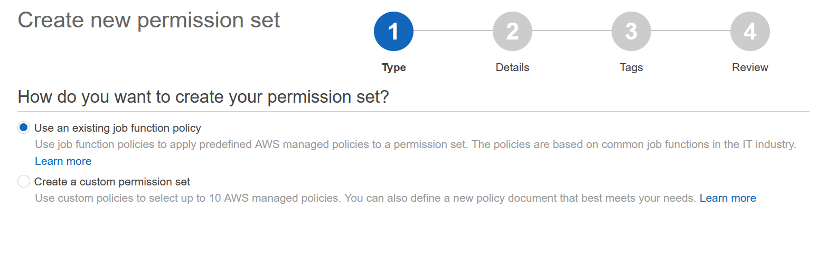Open Learn more link under job function policies
Viewport: 827px width, 266px height.
point(63,161)
